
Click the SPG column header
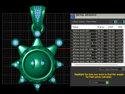[120, 27]
